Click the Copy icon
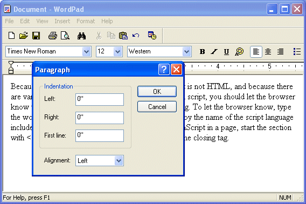306x204 pixels. click(x=111, y=36)
